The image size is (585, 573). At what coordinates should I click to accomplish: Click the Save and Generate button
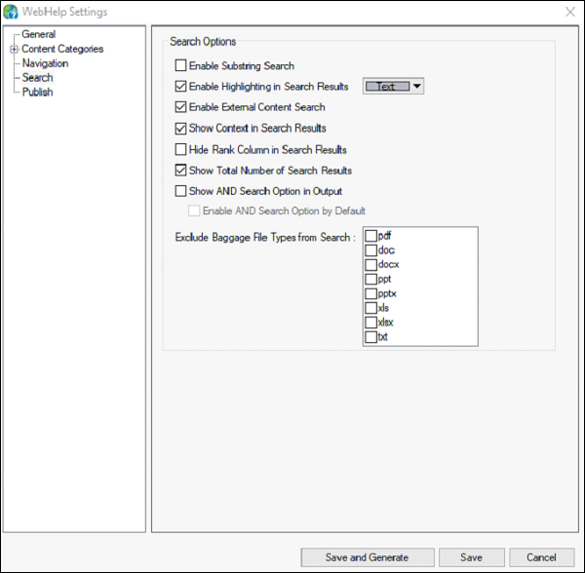[x=368, y=557]
